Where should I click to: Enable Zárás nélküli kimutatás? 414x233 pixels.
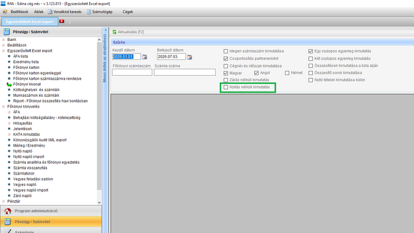(226, 80)
